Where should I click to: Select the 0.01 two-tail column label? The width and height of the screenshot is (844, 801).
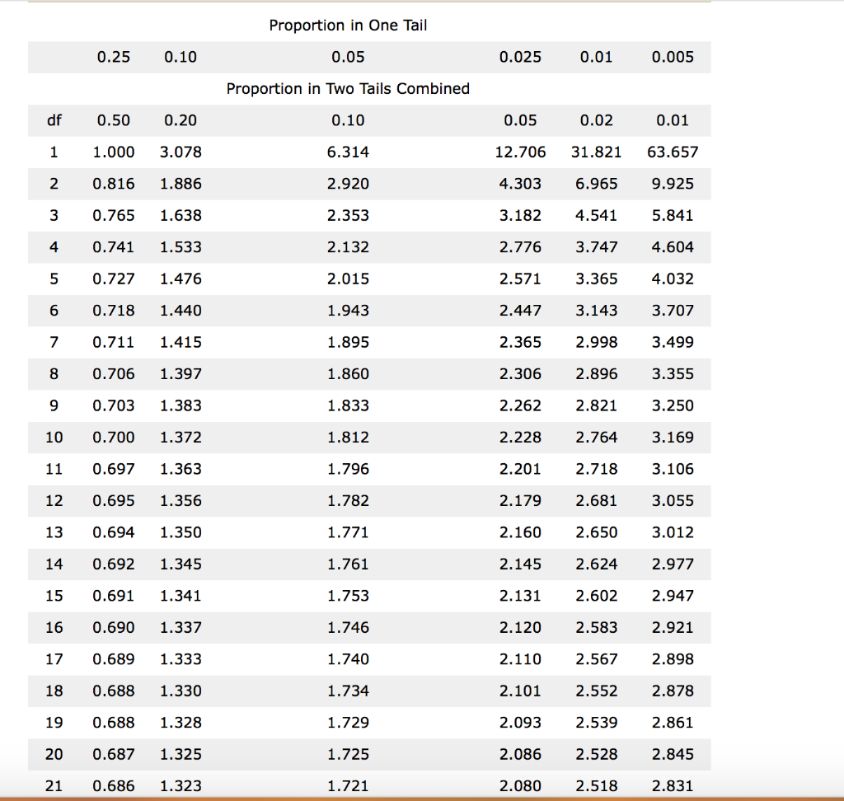point(673,120)
